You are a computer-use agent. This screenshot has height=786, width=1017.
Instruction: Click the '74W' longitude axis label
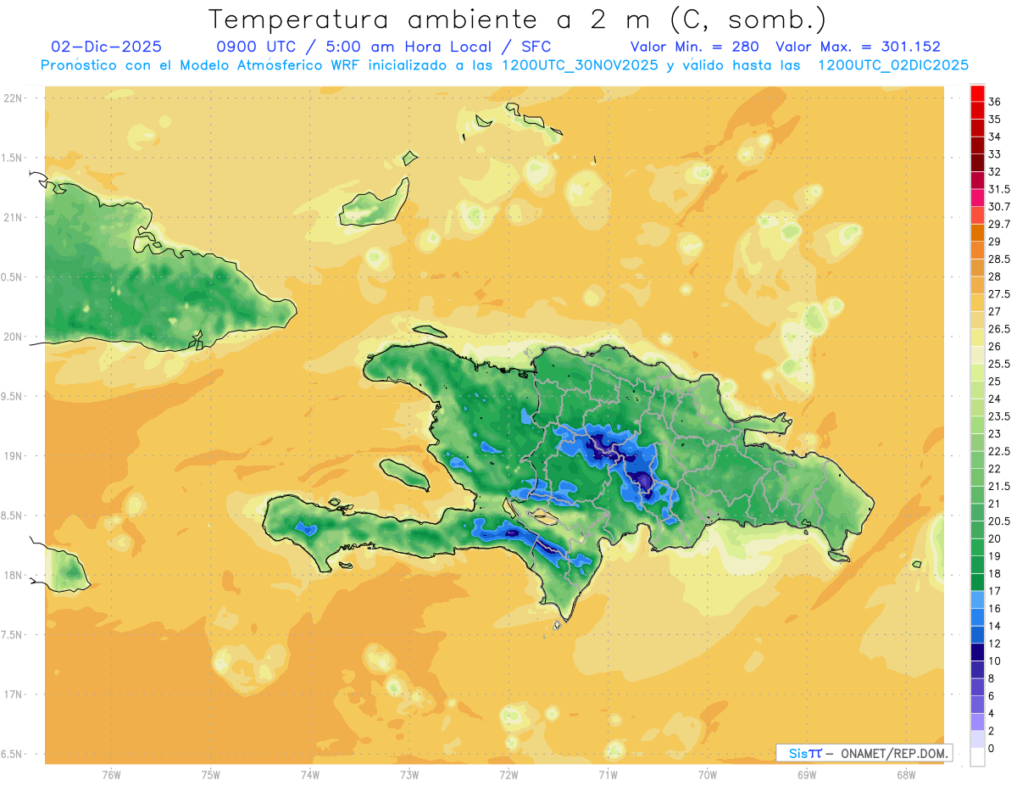[310, 775]
